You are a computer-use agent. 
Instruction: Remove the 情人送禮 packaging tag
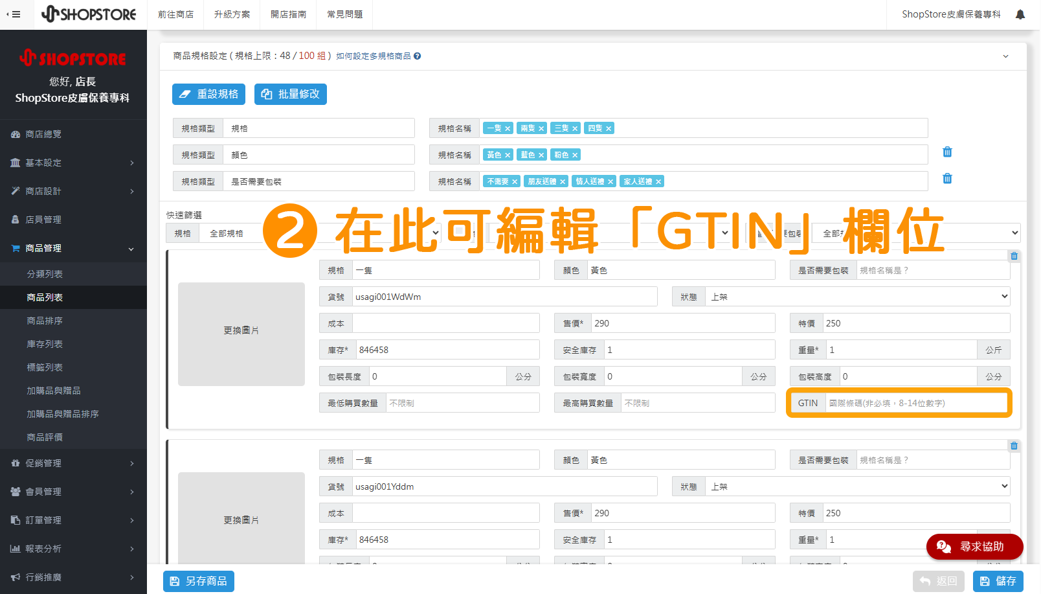610,181
